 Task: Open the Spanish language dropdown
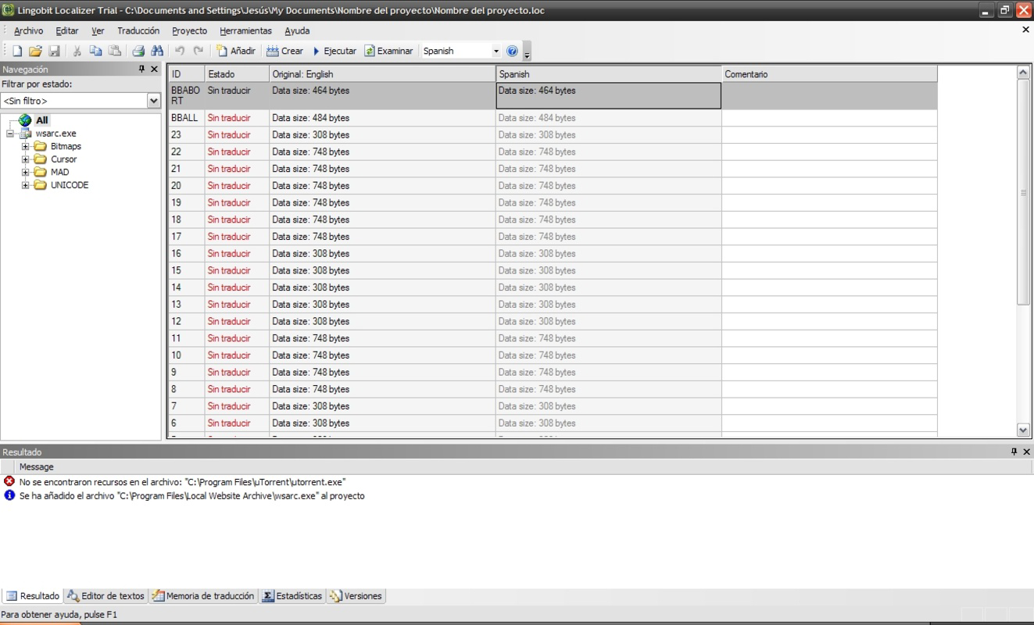click(x=496, y=50)
